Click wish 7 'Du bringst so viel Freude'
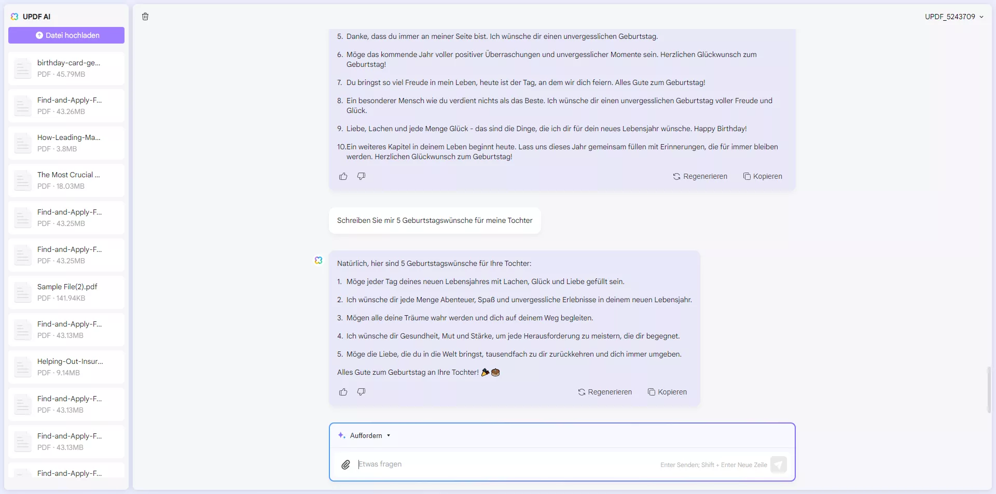The width and height of the screenshot is (996, 494). click(525, 82)
